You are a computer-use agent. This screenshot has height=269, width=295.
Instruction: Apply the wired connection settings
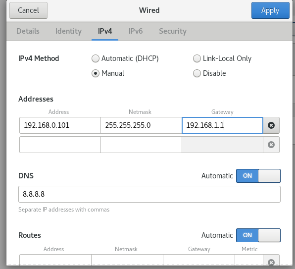click(270, 10)
